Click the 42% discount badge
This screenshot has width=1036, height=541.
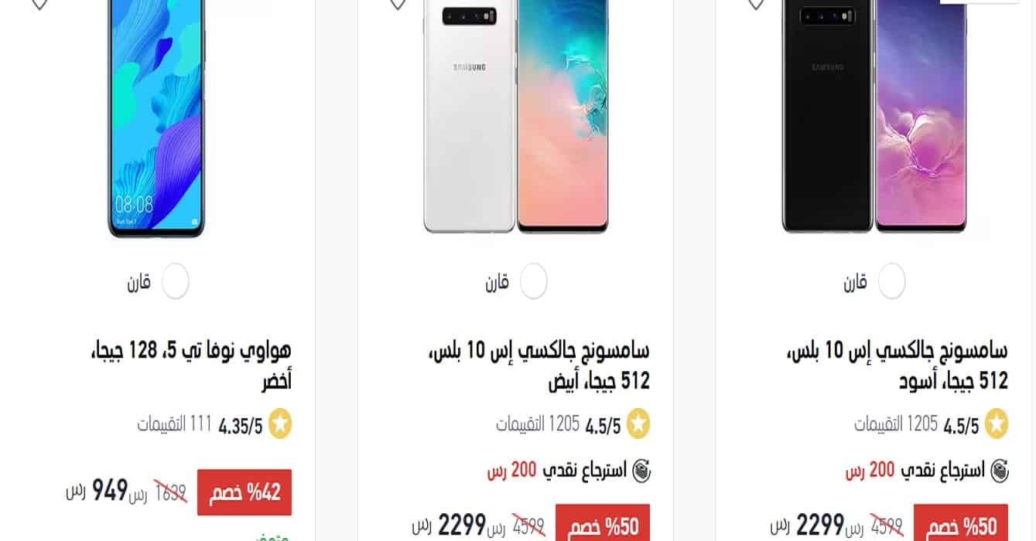coord(244,492)
